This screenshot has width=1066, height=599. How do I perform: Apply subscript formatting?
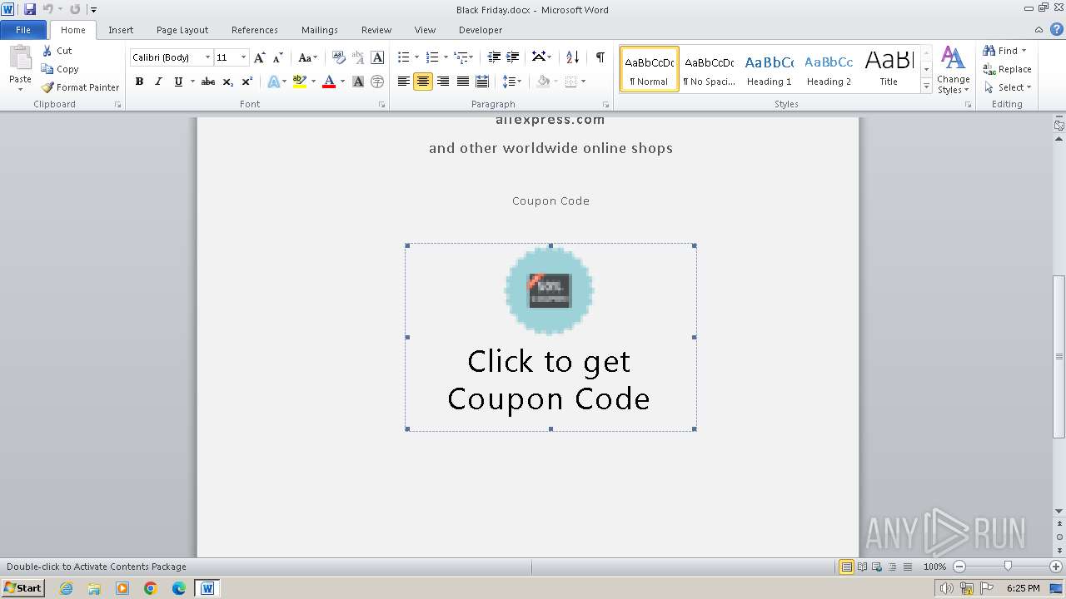click(x=227, y=82)
